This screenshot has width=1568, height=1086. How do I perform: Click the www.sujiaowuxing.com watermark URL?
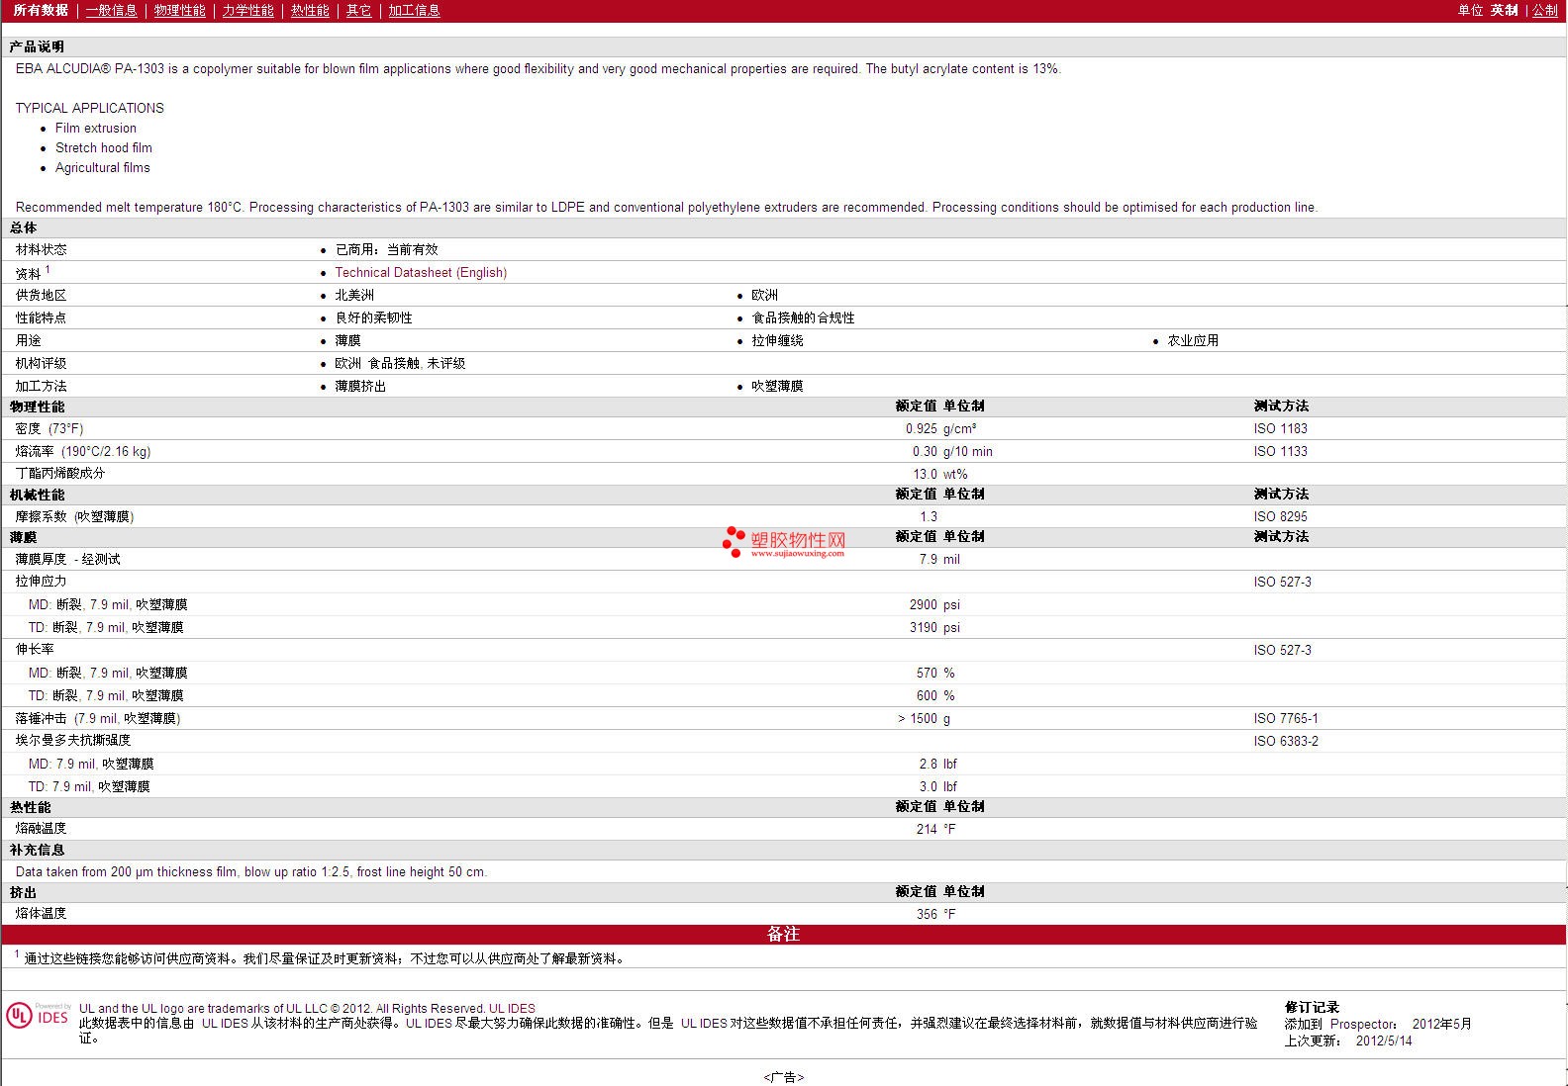(797, 554)
